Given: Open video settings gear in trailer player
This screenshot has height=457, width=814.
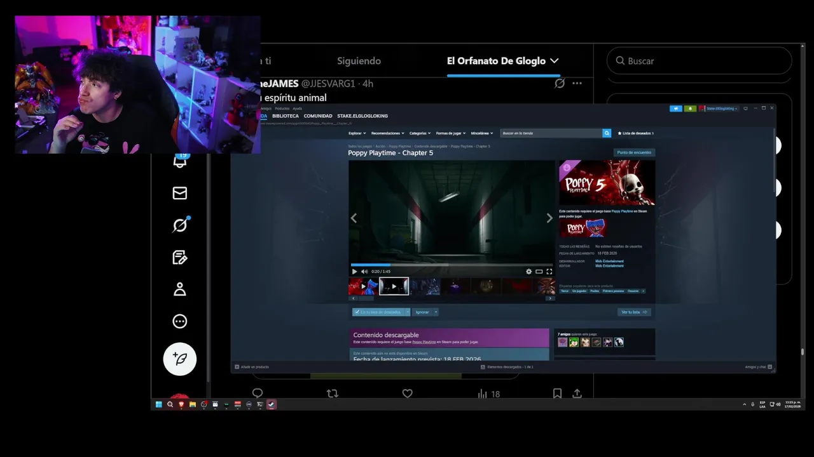Looking at the screenshot, I should pos(528,272).
